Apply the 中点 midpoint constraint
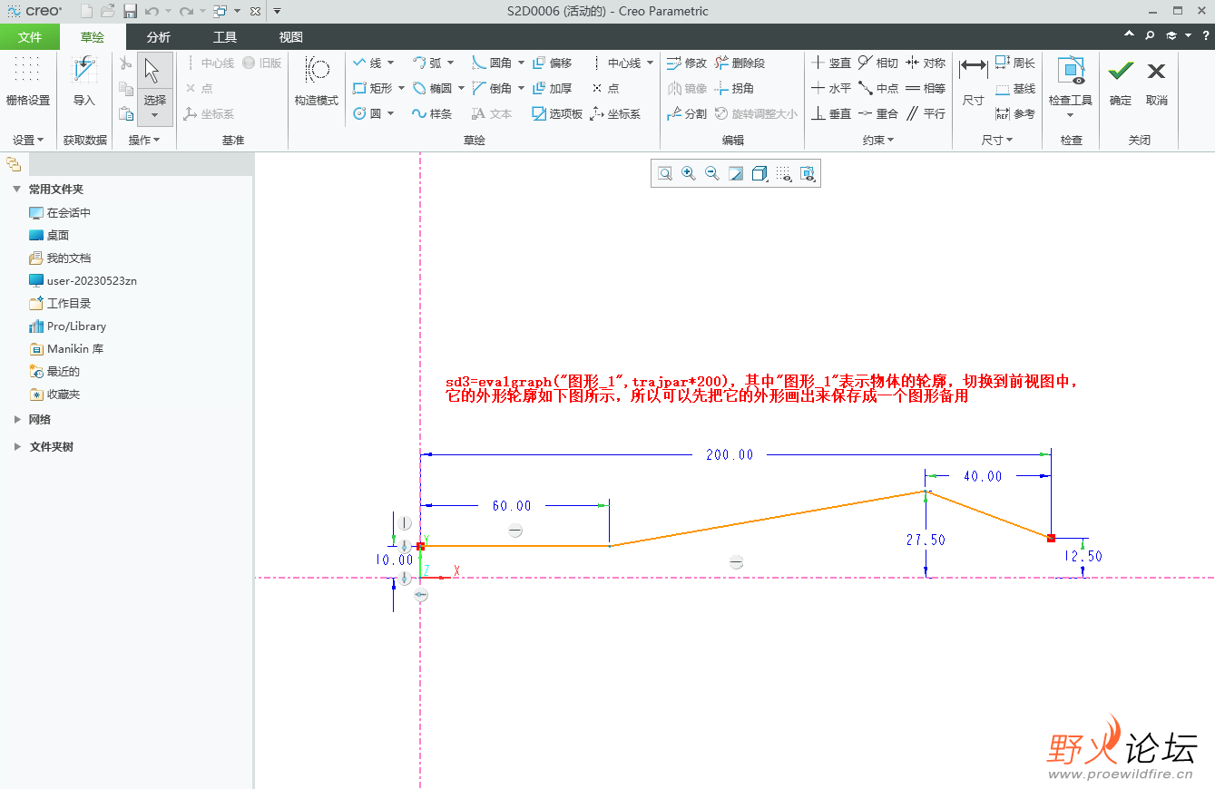The image size is (1215, 789). point(878,88)
